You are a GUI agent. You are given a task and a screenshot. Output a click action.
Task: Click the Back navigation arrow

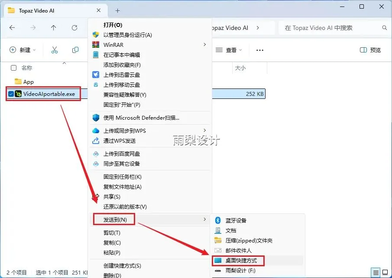(x=12, y=28)
